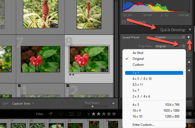Open the Crop Ratio Original dropdown
The height and width of the screenshot is (128, 195).
[x=170, y=46]
